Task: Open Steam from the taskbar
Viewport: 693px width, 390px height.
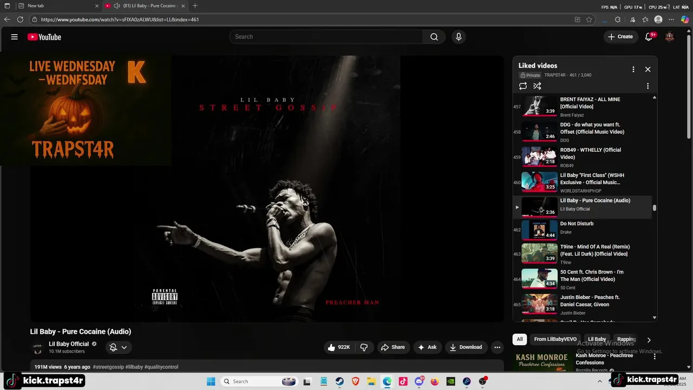Action: point(339,381)
